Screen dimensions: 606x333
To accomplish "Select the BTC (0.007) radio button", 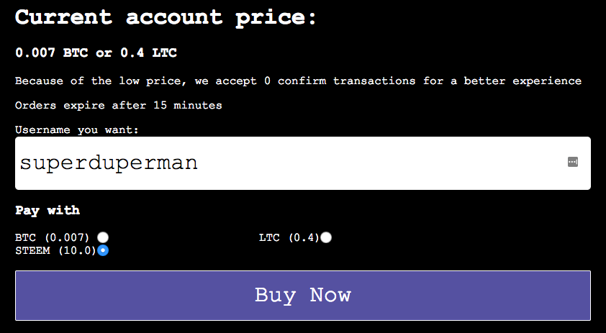I will tap(104, 237).
